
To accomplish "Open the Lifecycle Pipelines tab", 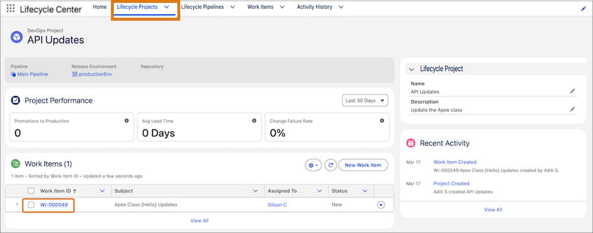I will 202,7.
